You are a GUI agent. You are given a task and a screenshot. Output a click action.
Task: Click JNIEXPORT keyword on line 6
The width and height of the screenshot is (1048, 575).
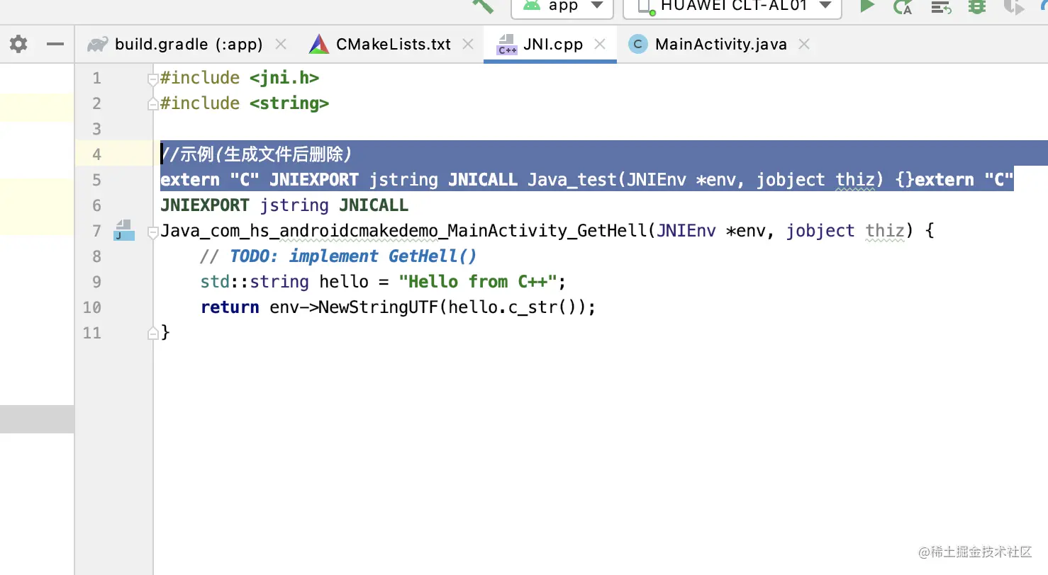tap(205, 205)
